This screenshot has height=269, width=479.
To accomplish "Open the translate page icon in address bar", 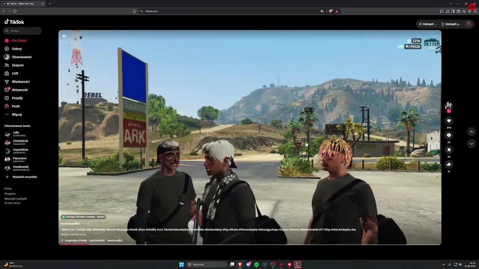I will 322,11.
